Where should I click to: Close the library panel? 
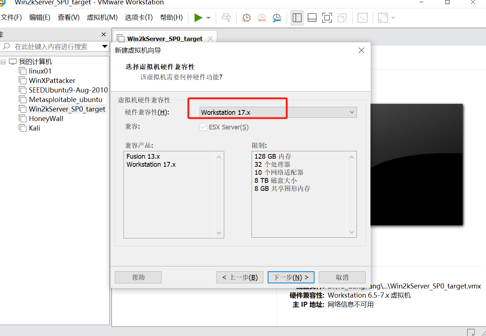pyautogui.click(x=104, y=34)
